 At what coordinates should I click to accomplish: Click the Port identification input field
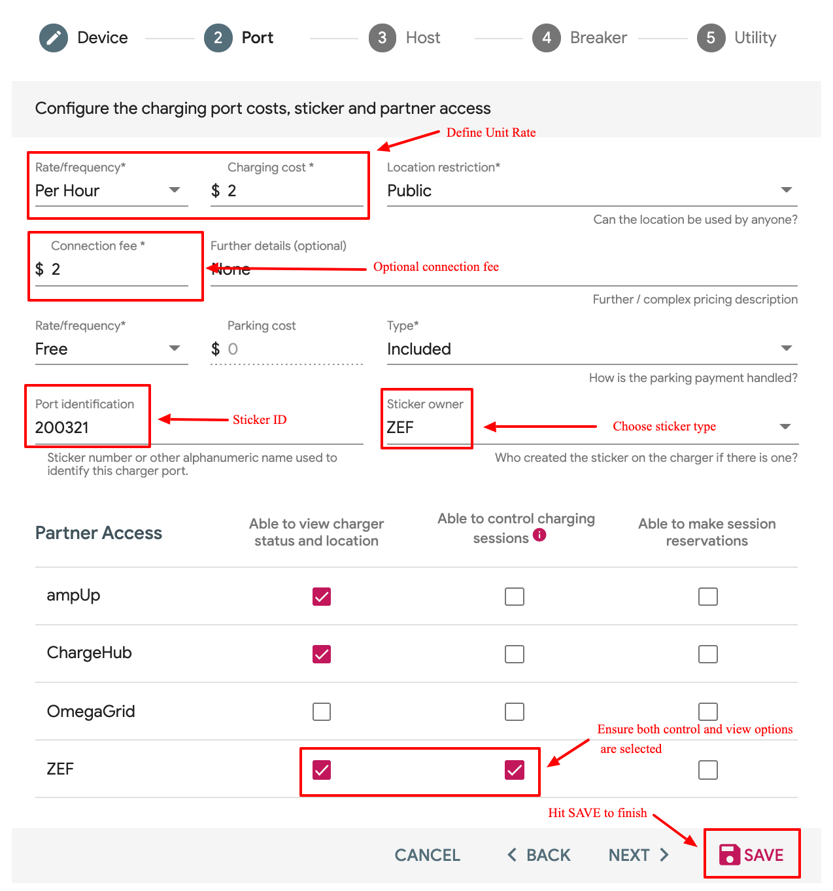click(x=199, y=427)
